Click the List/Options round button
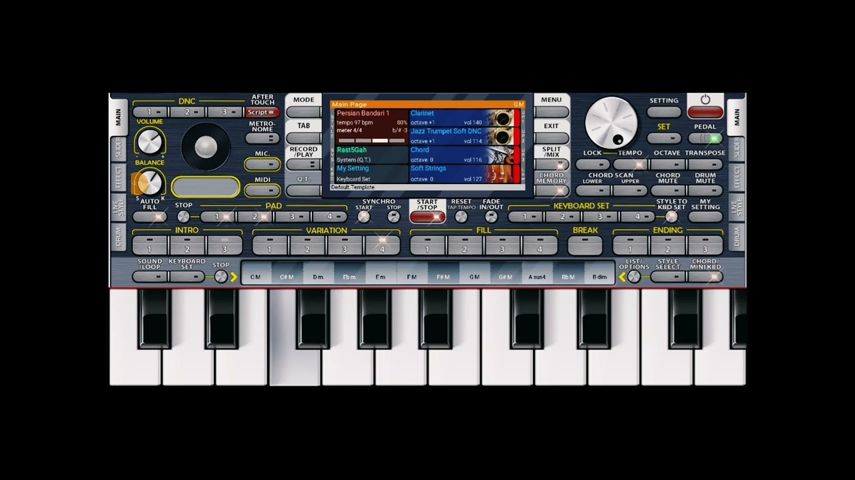Image resolution: width=855 pixels, height=480 pixels. tap(634, 277)
